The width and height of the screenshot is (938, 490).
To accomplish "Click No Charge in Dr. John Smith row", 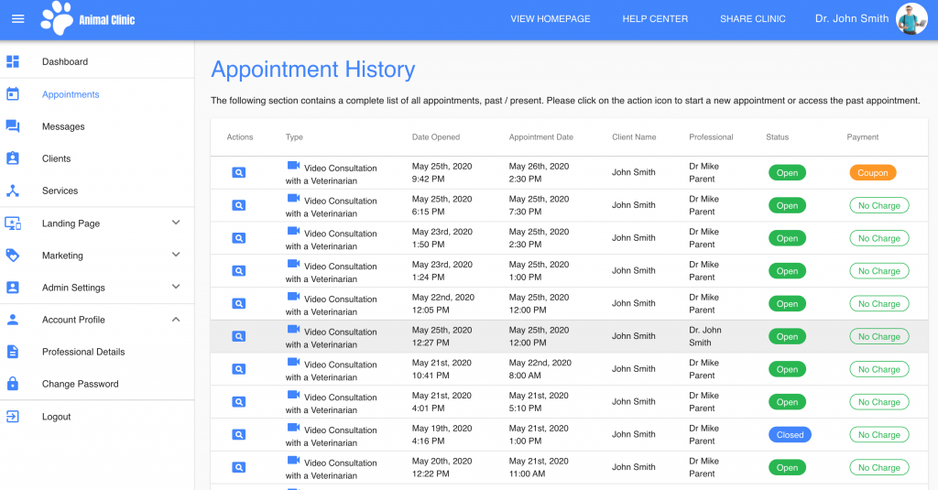I will click(878, 337).
